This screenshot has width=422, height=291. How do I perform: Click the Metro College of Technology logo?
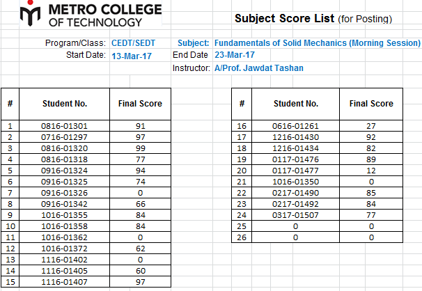point(91,14)
